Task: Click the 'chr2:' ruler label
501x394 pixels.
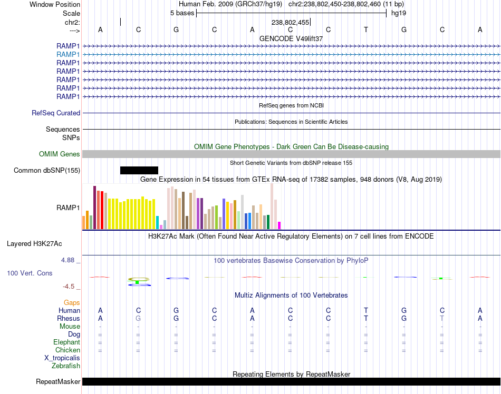Action: (x=72, y=22)
